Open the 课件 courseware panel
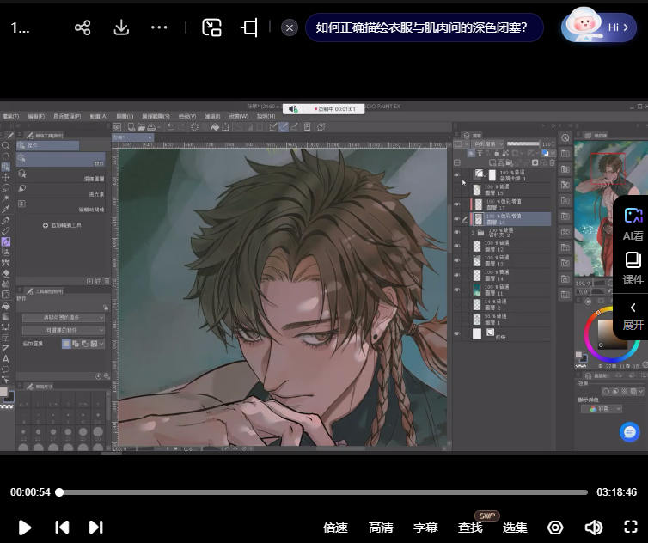The width and height of the screenshot is (648, 543). tap(633, 267)
